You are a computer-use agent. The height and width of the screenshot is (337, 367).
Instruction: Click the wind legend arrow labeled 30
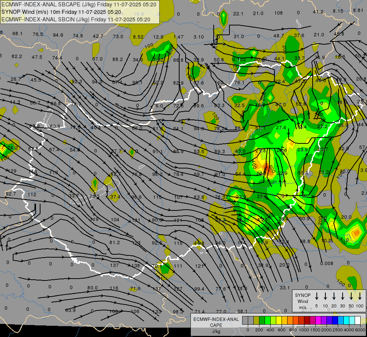point(342,296)
